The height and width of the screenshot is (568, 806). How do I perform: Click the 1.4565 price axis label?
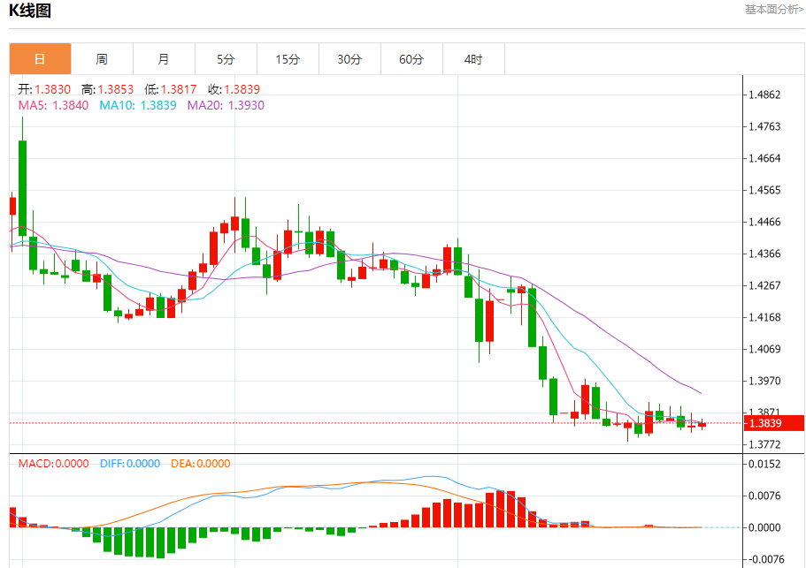765,190
